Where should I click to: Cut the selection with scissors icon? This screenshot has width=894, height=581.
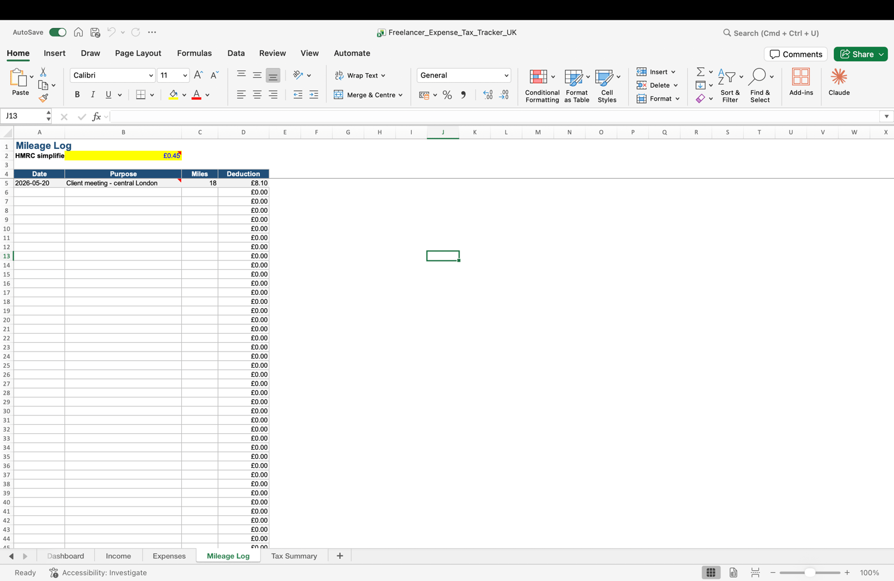[x=43, y=72]
